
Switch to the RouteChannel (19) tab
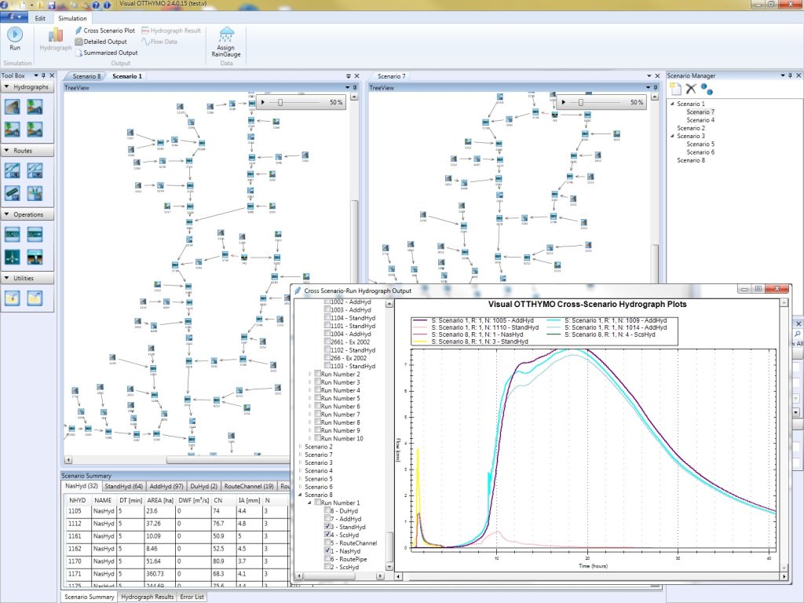click(x=249, y=486)
